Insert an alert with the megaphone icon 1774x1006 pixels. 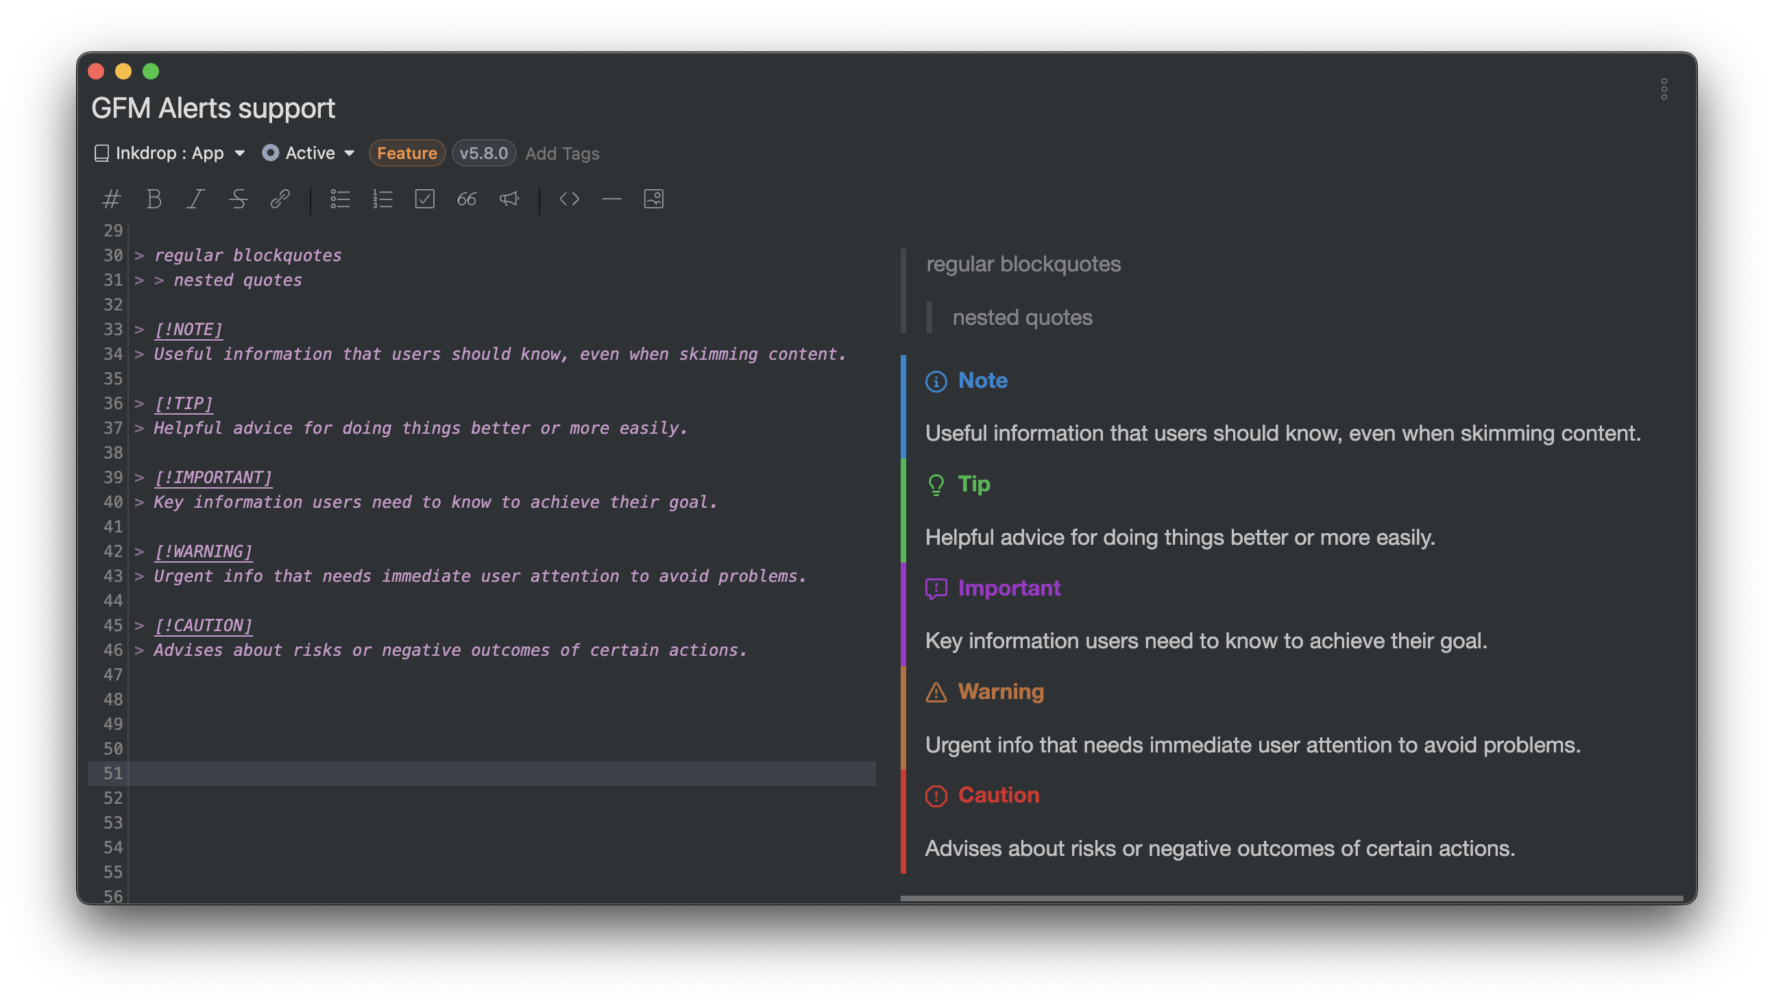pyautogui.click(x=509, y=199)
